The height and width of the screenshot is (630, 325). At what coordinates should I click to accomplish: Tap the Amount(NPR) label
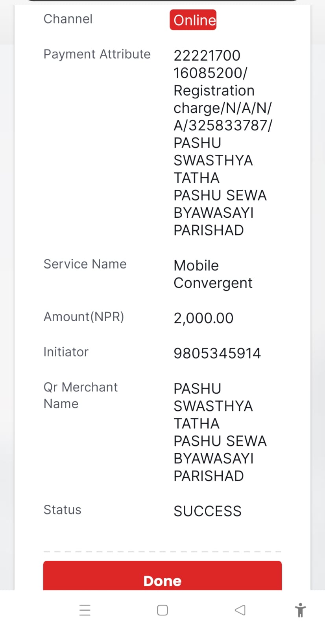tap(83, 317)
